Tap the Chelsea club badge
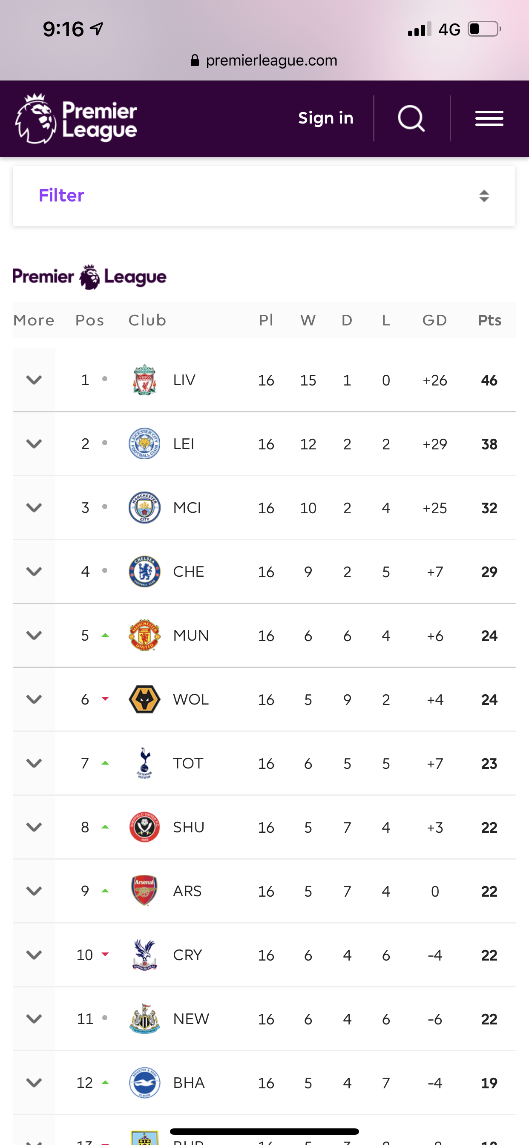The image size is (529, 1145). 144,572
